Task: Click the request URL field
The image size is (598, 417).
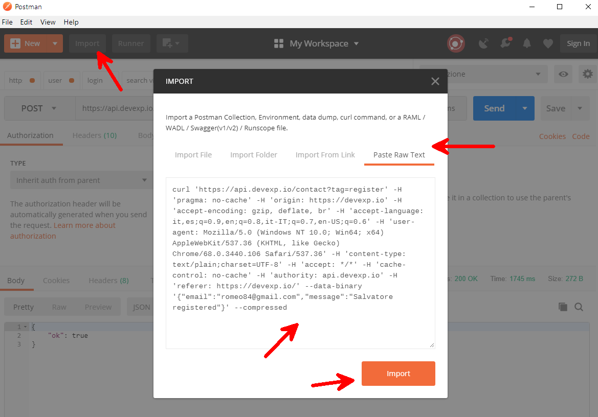Action: tap(115, 108)
